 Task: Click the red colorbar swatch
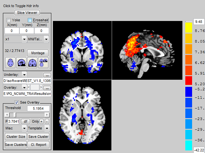coord(189,81)
